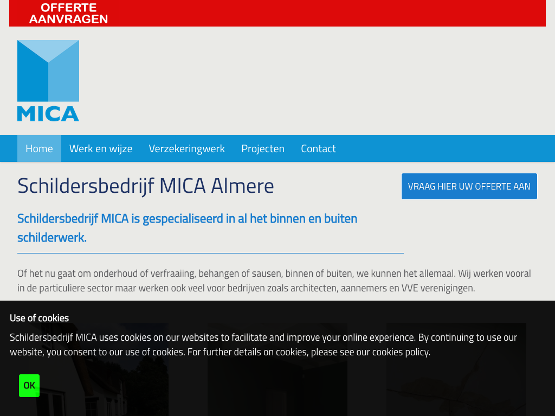Open the Projecten menu item
This screenshot has height=416, width=555.
263,148
